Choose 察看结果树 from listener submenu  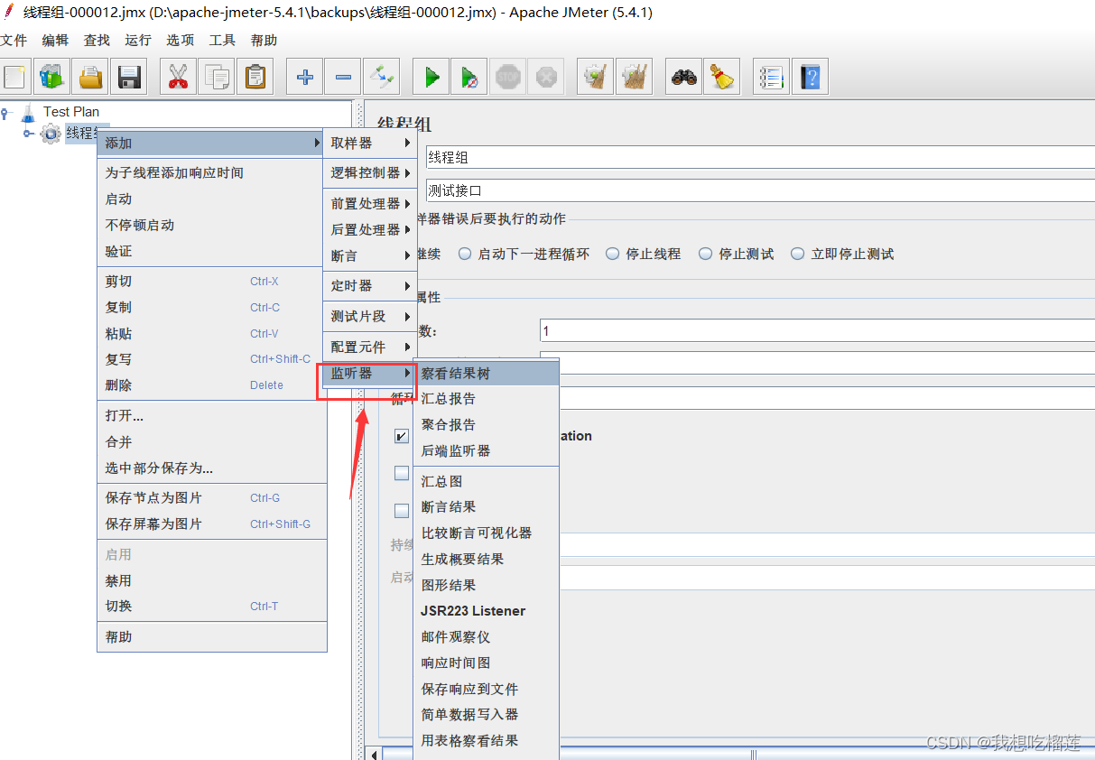click(487, 373)
